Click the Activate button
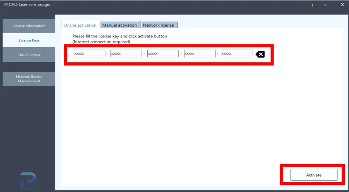Image resolution: width=349 pixels, height=192 pixels. pyautogui.click(x=314, y=175)
